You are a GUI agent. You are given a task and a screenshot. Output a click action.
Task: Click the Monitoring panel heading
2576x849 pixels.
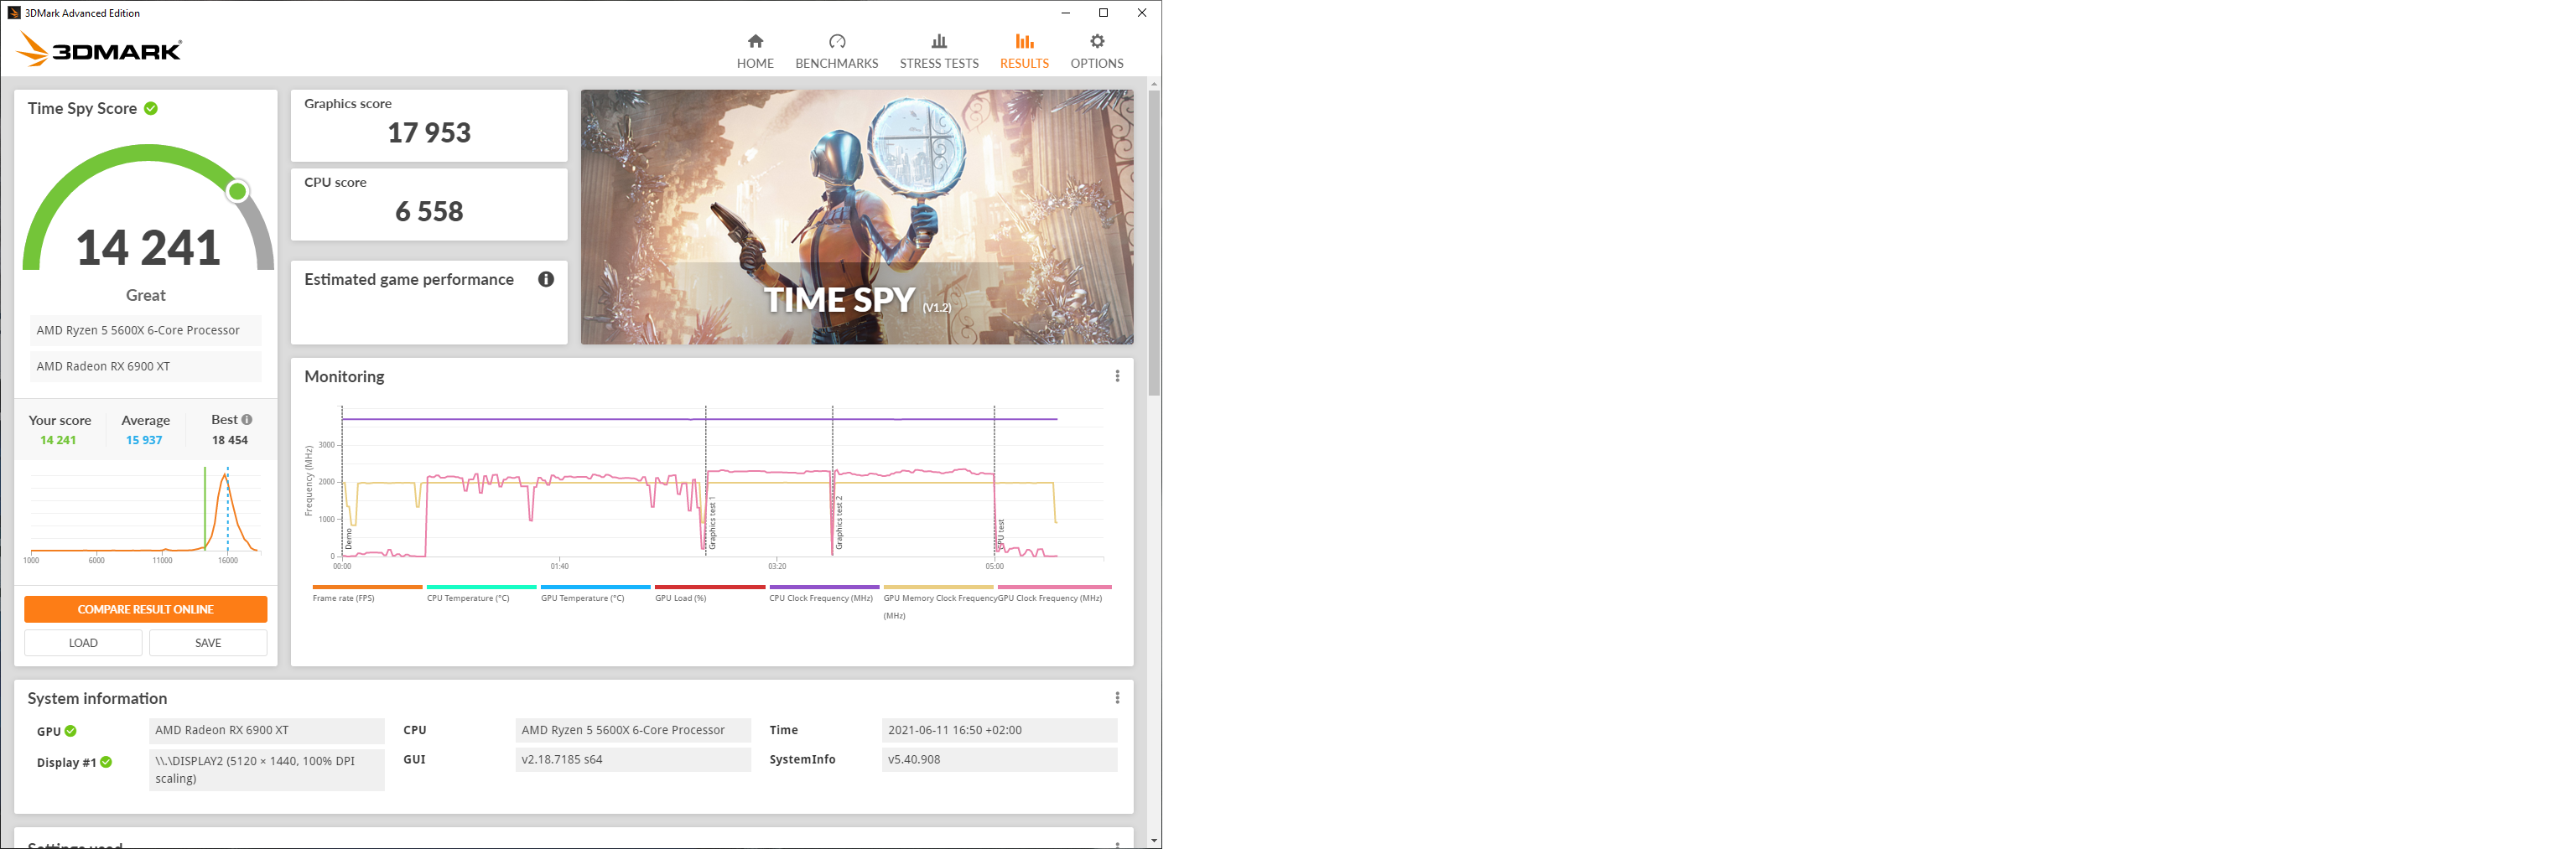click(344, 376)
